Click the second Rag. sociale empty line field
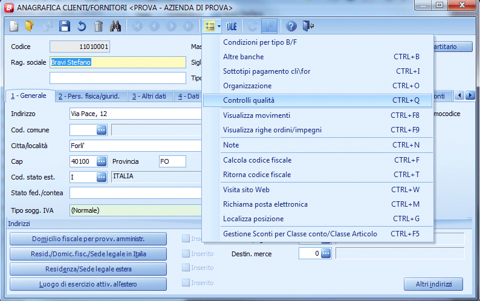Viewport: 480px width, 301px height. click(117, 78)
